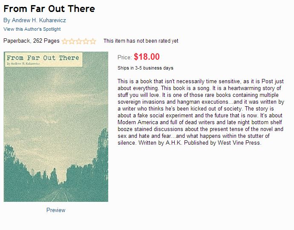
Task: Click the 'Price:' label
Action: 124,57
